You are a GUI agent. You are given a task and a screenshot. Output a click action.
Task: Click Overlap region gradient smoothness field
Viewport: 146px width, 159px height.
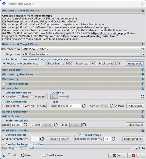(x=35, y=139)
